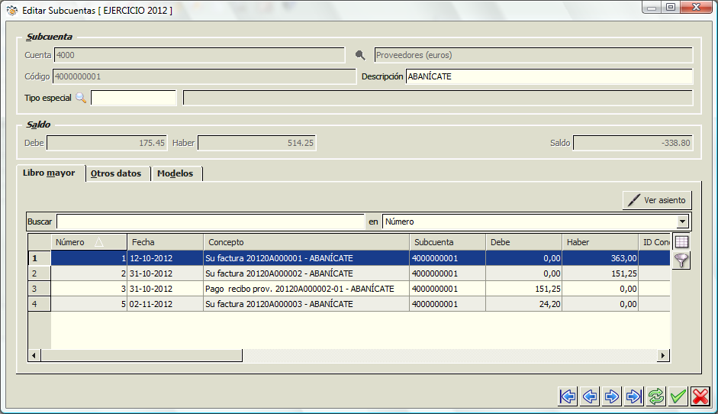Click the Cuenta search magnifier icon
Screen dimensions: 718x414
[360, 56]
